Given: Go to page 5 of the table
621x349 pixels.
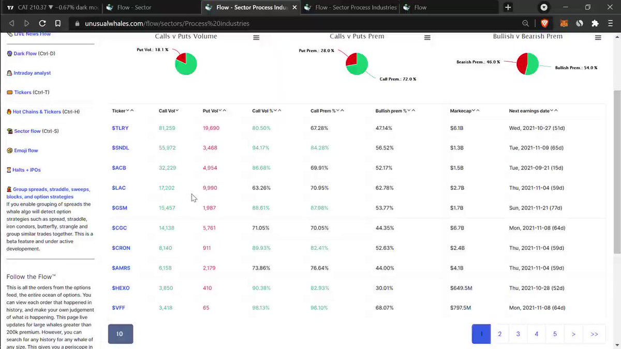Looking at the screenshot, I should coord(555,334).
